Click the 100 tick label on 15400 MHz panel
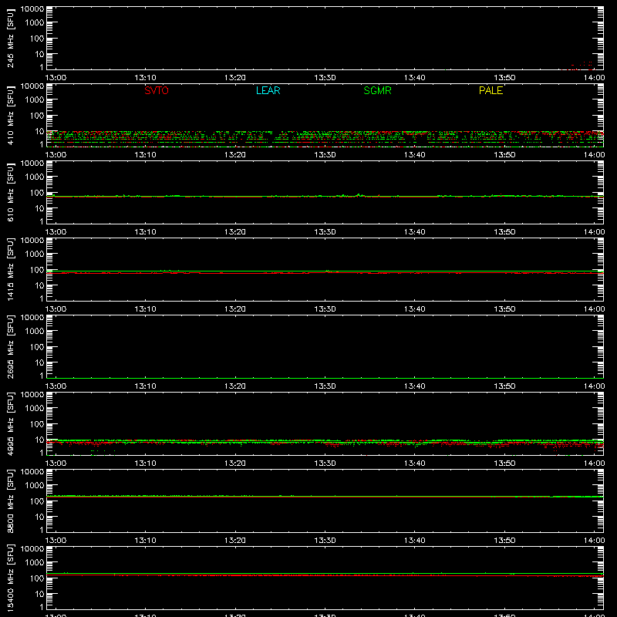617x617 pixels. tap(37, 578)
